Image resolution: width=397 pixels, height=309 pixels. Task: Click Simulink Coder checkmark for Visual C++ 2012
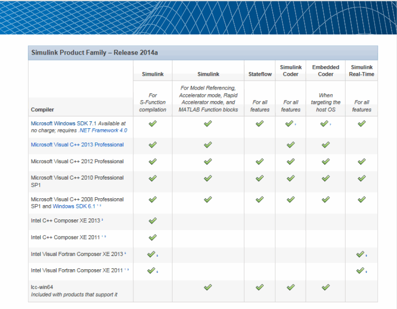tap(290, 162)
